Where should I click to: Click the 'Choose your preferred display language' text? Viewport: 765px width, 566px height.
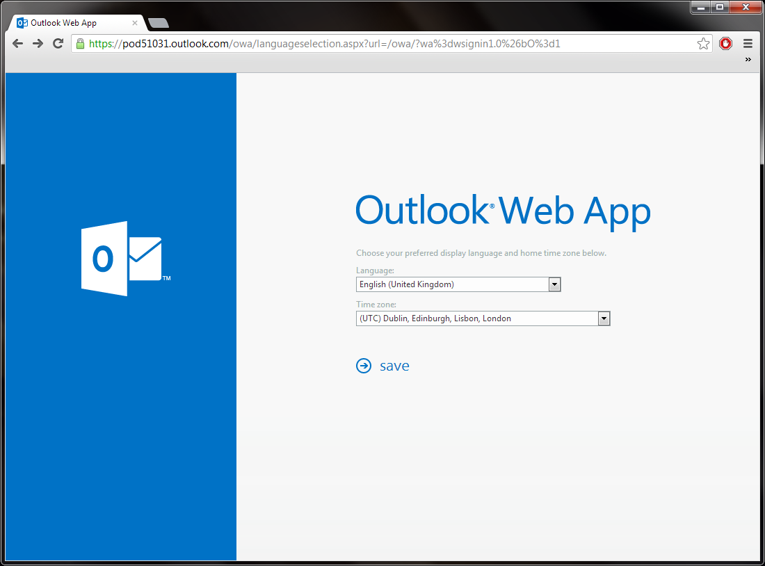pyautogui.click(x=481, y=252)
